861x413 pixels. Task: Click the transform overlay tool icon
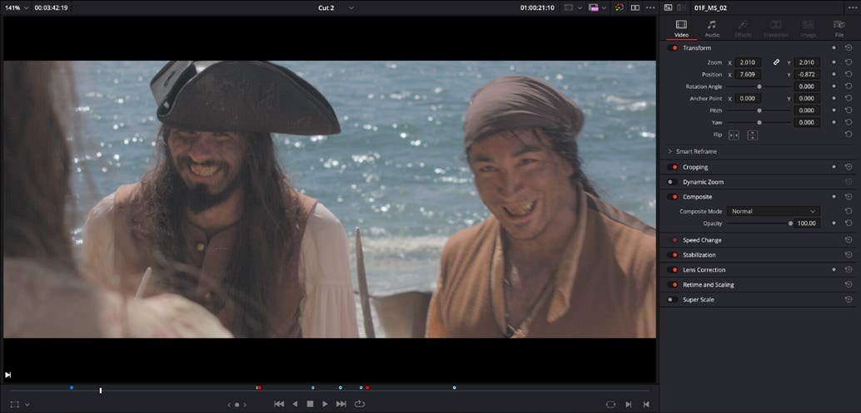15,404
